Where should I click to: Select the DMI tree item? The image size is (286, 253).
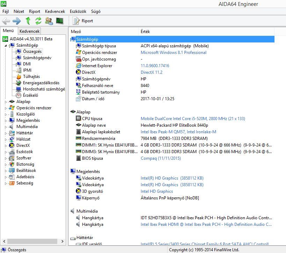point(27,64)
